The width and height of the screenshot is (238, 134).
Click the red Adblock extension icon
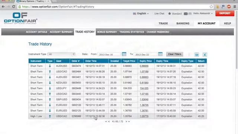(x=229, y=7)
